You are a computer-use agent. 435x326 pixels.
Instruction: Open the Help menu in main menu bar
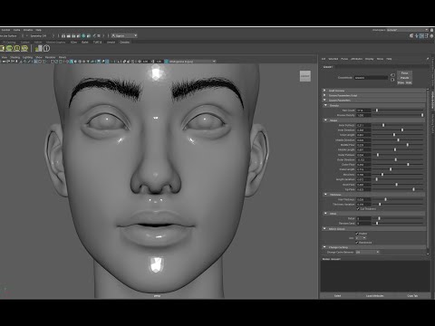click(x=38, y=30)
